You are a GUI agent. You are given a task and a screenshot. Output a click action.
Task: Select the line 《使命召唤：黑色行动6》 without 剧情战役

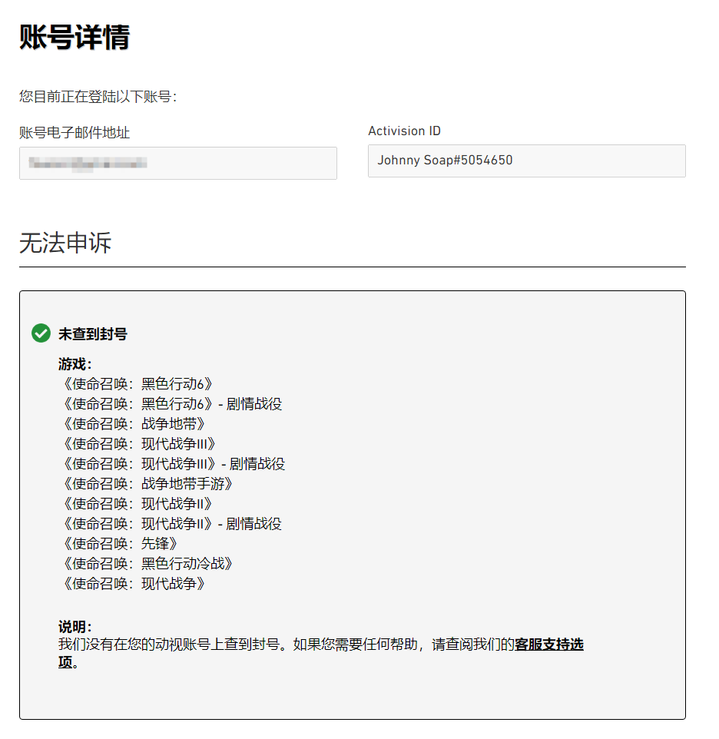[138, 384]
